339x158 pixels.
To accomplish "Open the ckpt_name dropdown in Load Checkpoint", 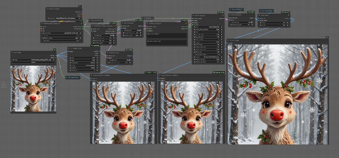I will [x=64, y=18].
